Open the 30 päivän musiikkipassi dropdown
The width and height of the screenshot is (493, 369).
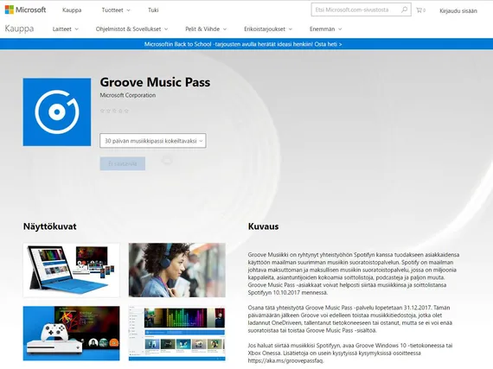pos(153,141)
